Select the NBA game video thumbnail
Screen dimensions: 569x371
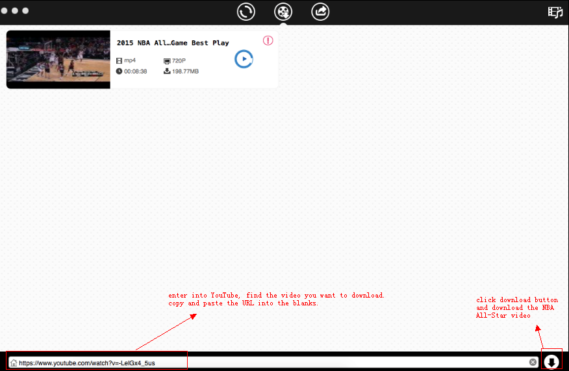[58, 60]
